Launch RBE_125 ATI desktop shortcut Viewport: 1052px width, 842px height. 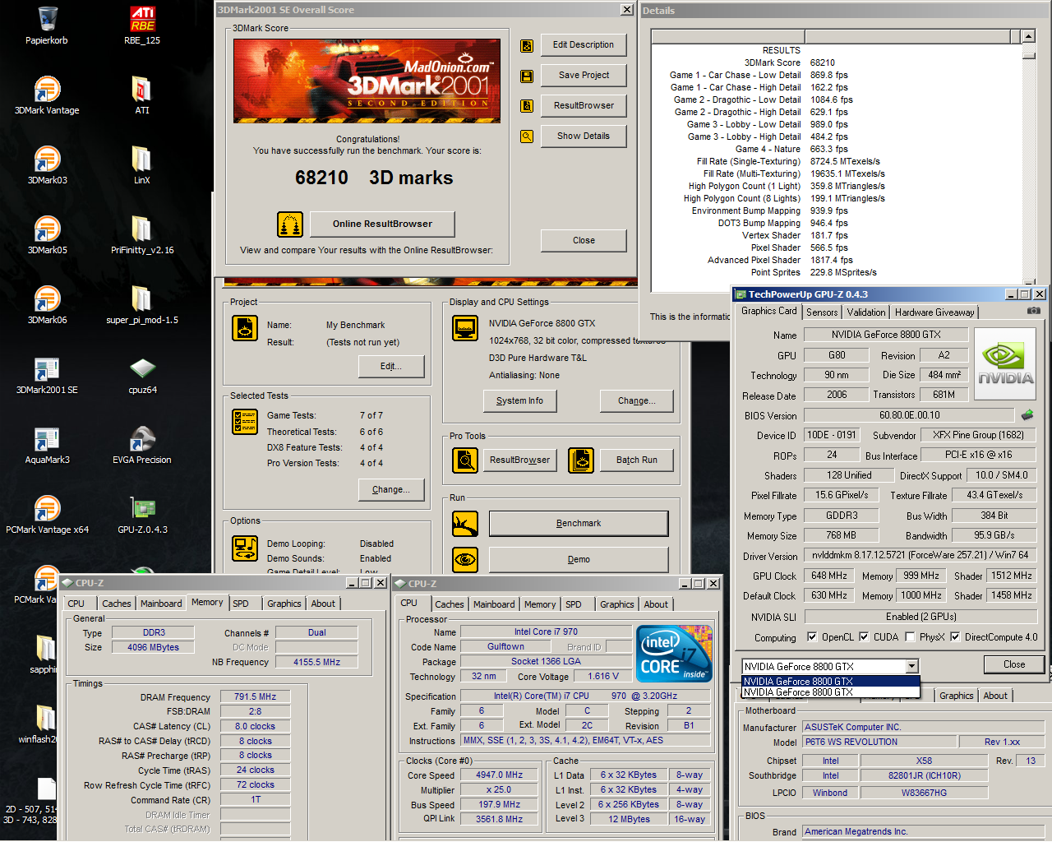pos(142,25)
